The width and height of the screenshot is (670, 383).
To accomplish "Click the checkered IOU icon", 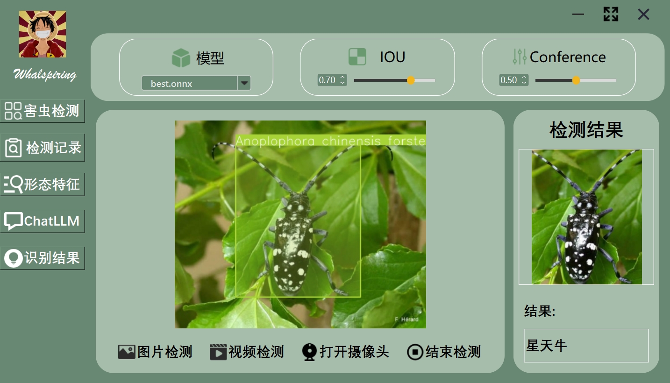I will tap(357, 57).
